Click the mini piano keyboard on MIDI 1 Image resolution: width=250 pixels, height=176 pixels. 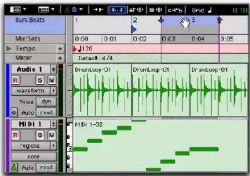[x=69, y=146]
